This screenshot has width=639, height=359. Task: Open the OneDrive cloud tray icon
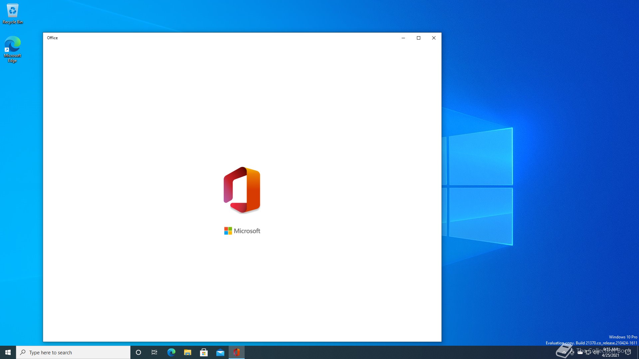580,352
